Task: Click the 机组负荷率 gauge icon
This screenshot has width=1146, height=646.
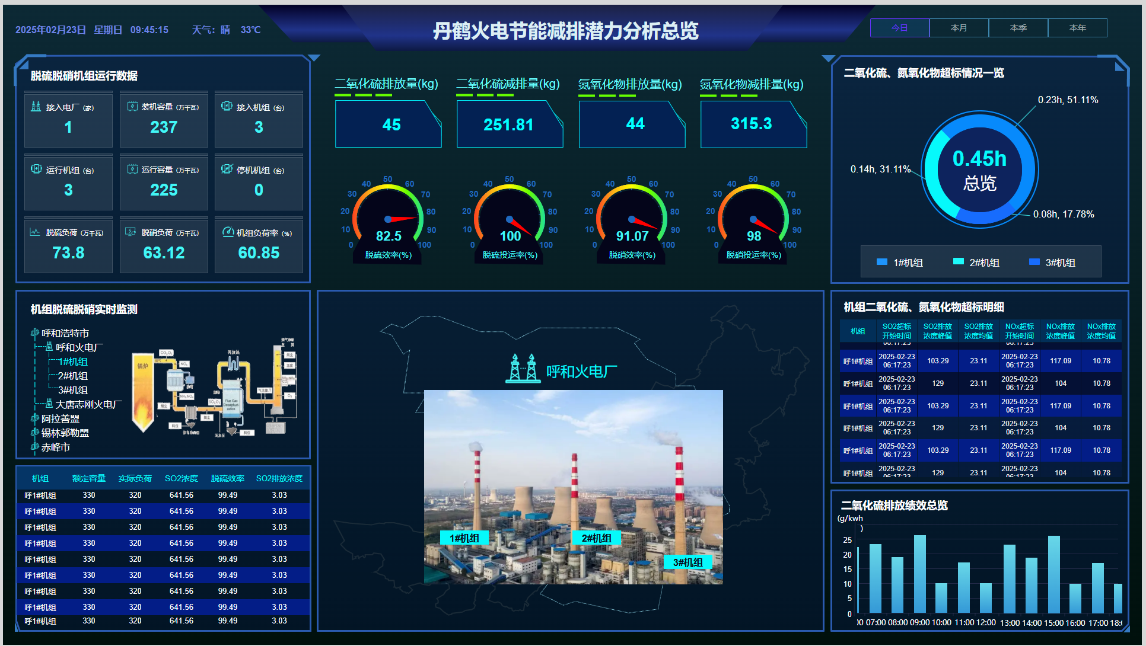Action: tap(228, 232)
